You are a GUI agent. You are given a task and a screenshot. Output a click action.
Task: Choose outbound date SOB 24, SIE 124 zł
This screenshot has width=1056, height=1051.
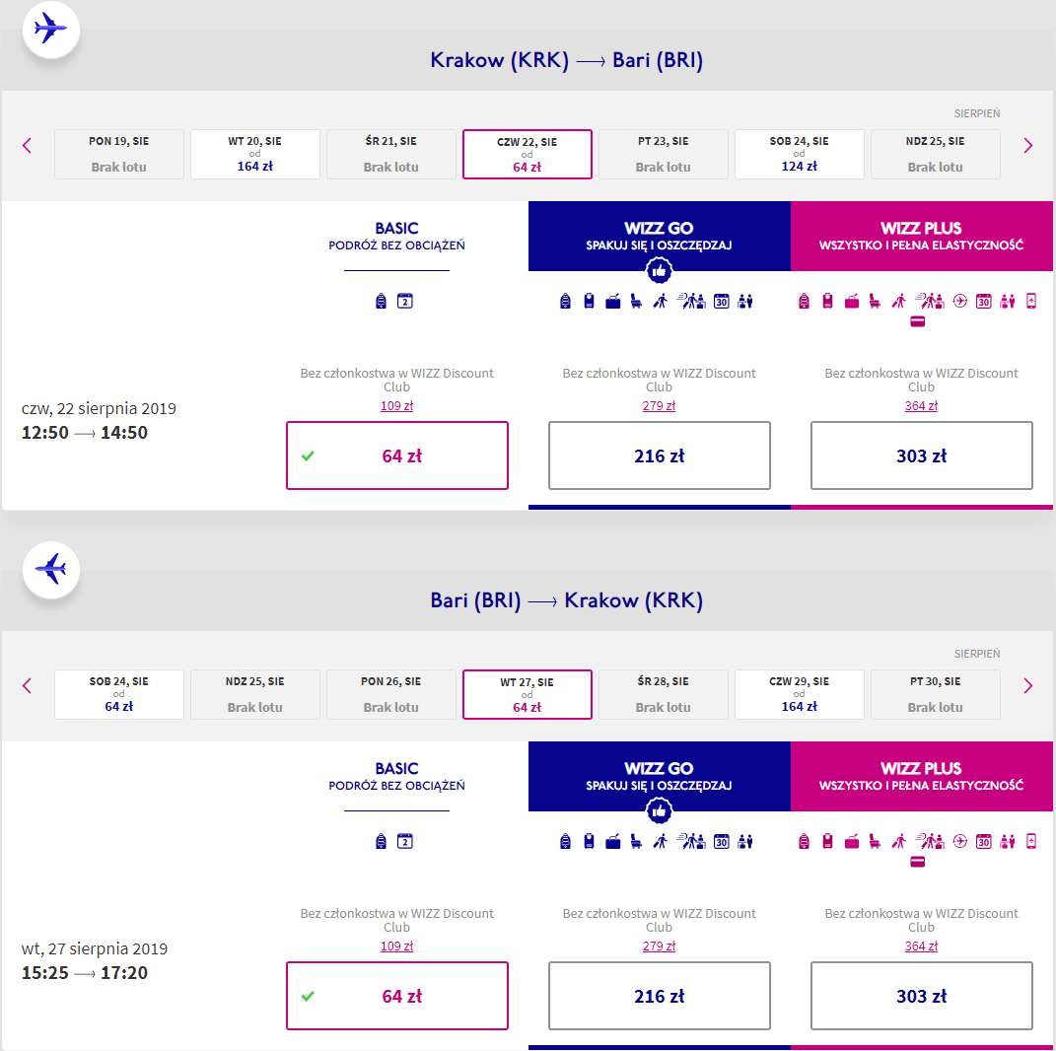[800, 154]
